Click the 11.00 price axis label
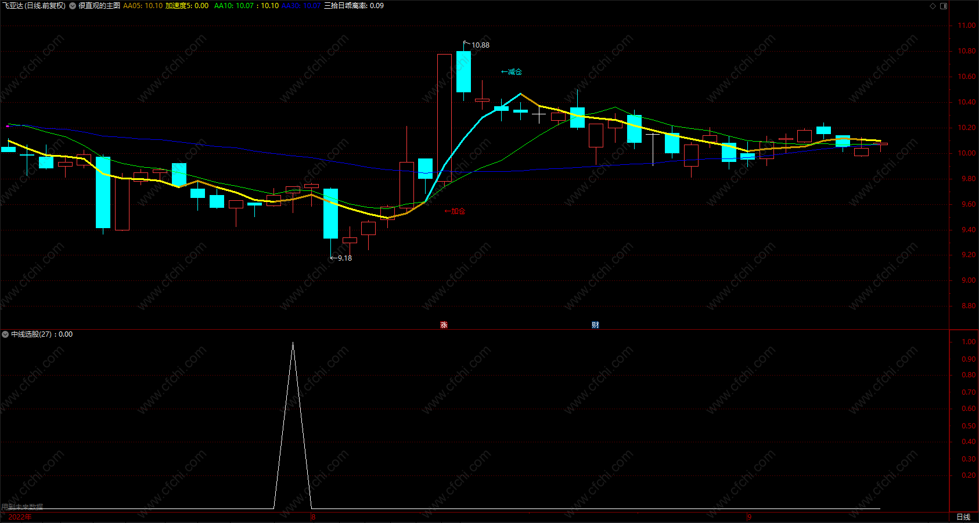Image resolution: width=979 pixels, height=523 pixels. [967, 26]
